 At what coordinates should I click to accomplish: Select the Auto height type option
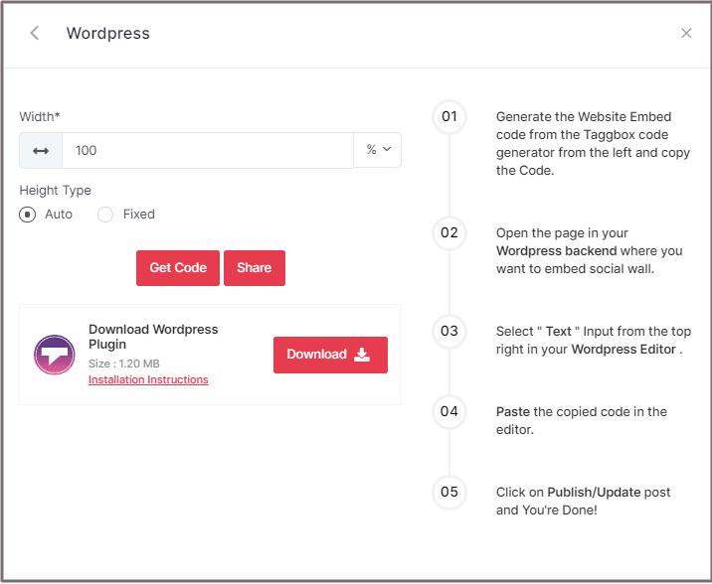(28, 215)
